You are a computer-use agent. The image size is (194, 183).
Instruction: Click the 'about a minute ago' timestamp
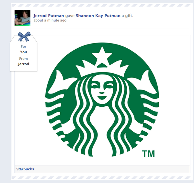coord(50,20)
